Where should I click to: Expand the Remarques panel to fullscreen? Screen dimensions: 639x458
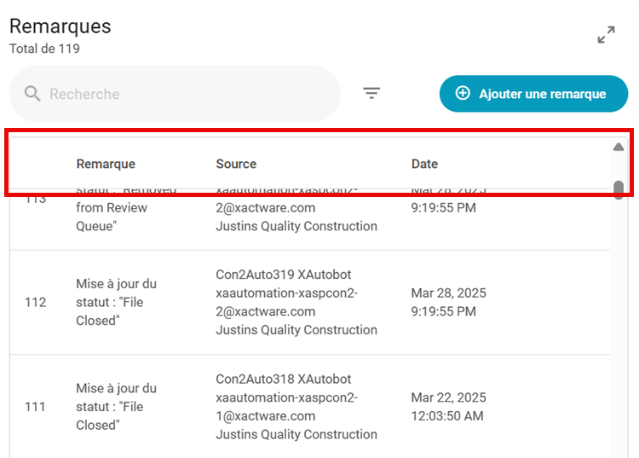pyautogui.click(x=606, y=35)
